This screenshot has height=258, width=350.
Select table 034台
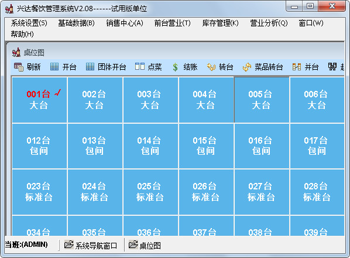(39, 226)
